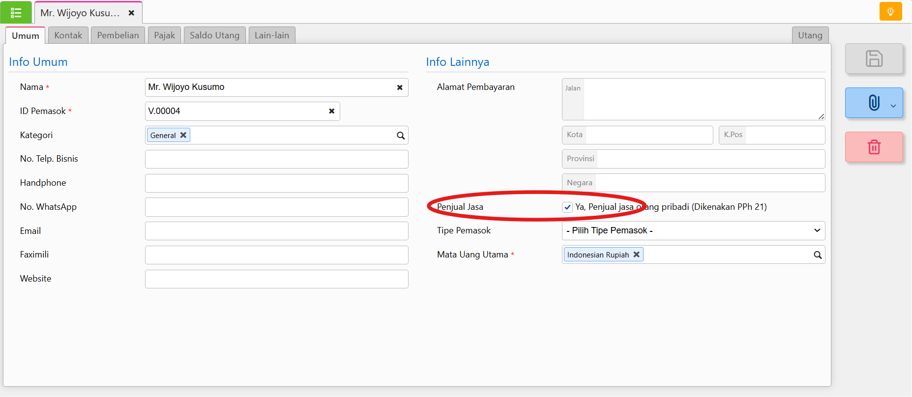Switch to the Kontak tab

(x=68, y=35)
